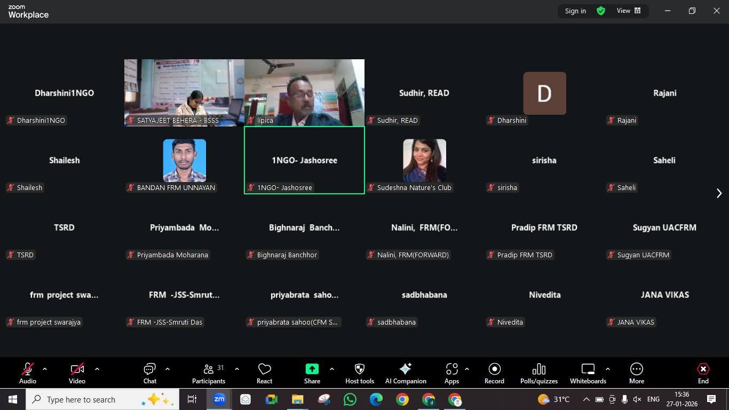Open the Windows Start menu
The height and width of the screenshot is (410, 729).
(13, 399)
